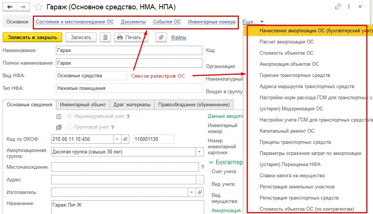Open the Еще... navigation dropdown
This screenshot has height=214, width=373.
pyautogui.click(x=253, y=22)
